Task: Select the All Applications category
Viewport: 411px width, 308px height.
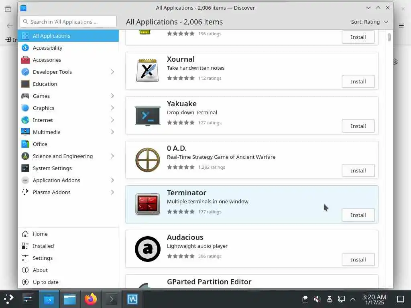Action: [68, 36]
